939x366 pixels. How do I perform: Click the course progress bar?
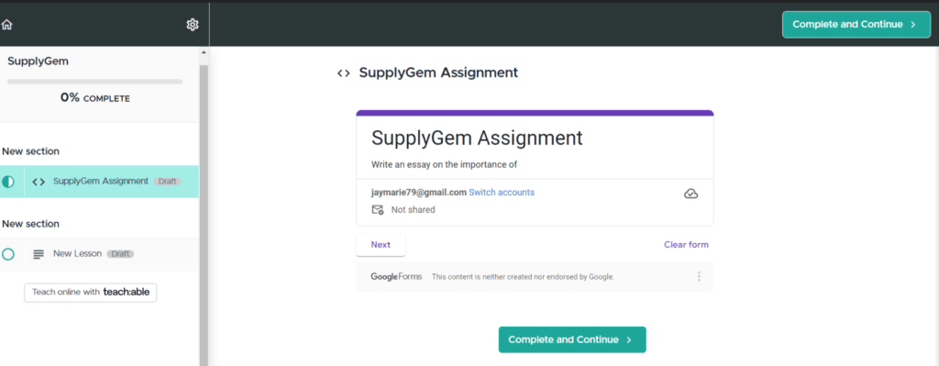94,82
